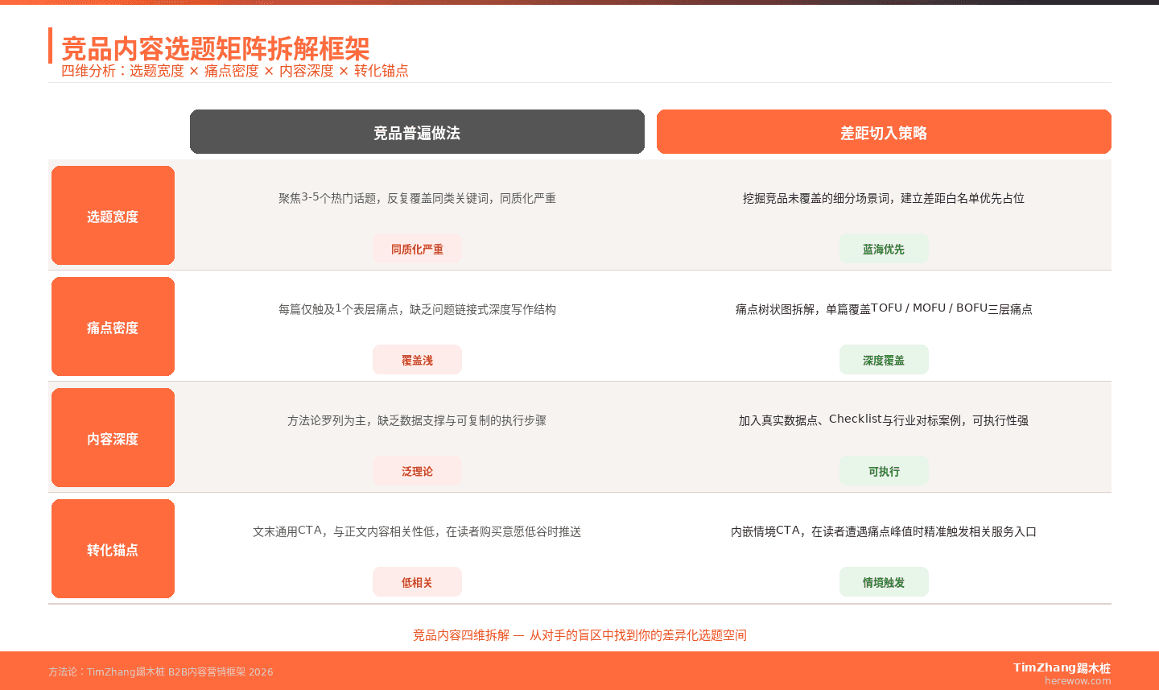Switch to the 竞品普遍做法 column header
The width and height of the screenshot is (1159, 690).
[x=417, y=131]
